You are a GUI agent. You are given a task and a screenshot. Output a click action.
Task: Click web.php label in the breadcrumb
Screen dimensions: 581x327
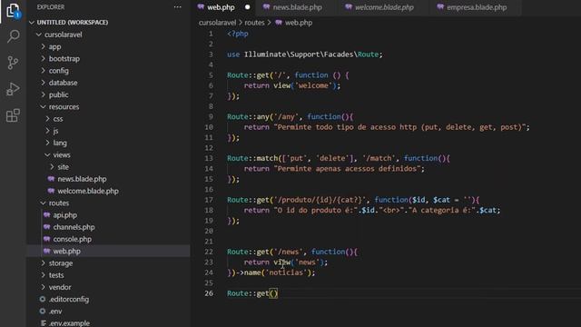(x=299, y=23)
